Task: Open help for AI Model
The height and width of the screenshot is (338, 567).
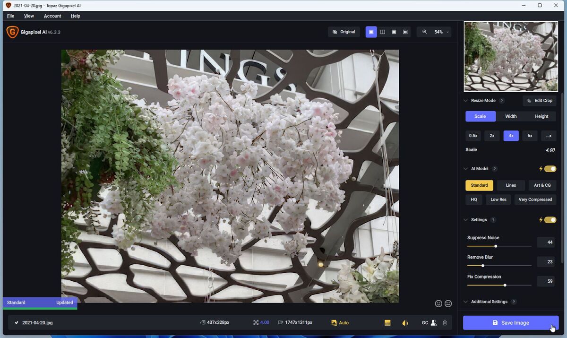Action: coord(495,169)
